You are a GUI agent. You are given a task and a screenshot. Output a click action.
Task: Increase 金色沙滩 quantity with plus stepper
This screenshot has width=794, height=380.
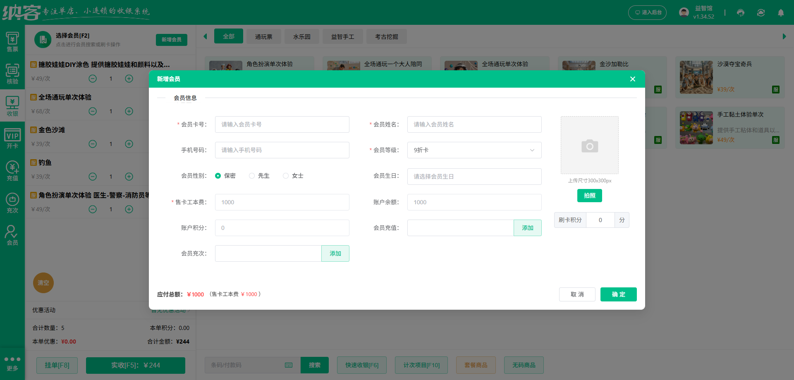129,144
